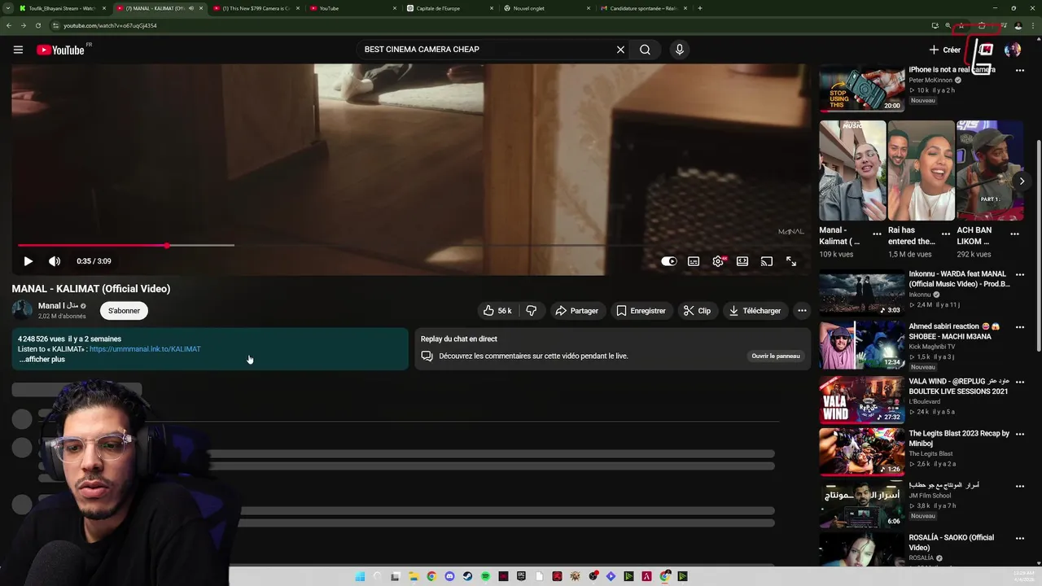Open options for Inkonnu WARDA video
Screen dimensions: 1042x586
(x=1019, y=275)
